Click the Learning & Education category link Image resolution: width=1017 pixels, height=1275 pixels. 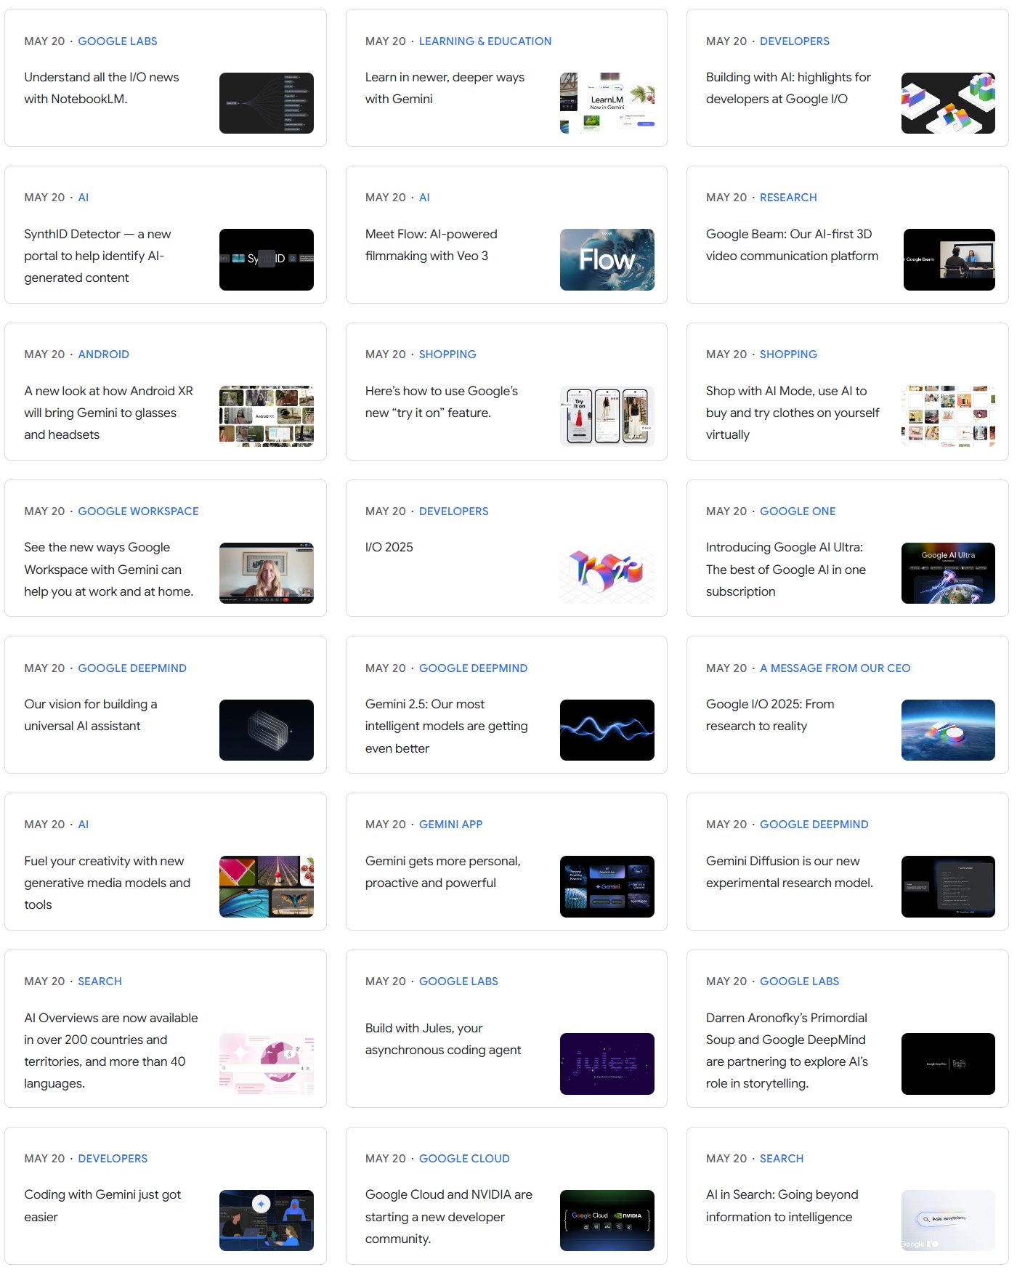485,41
